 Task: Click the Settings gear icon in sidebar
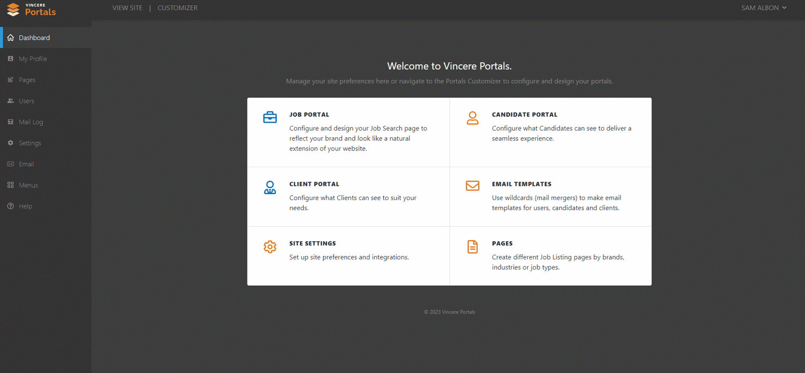pos(11,143)
